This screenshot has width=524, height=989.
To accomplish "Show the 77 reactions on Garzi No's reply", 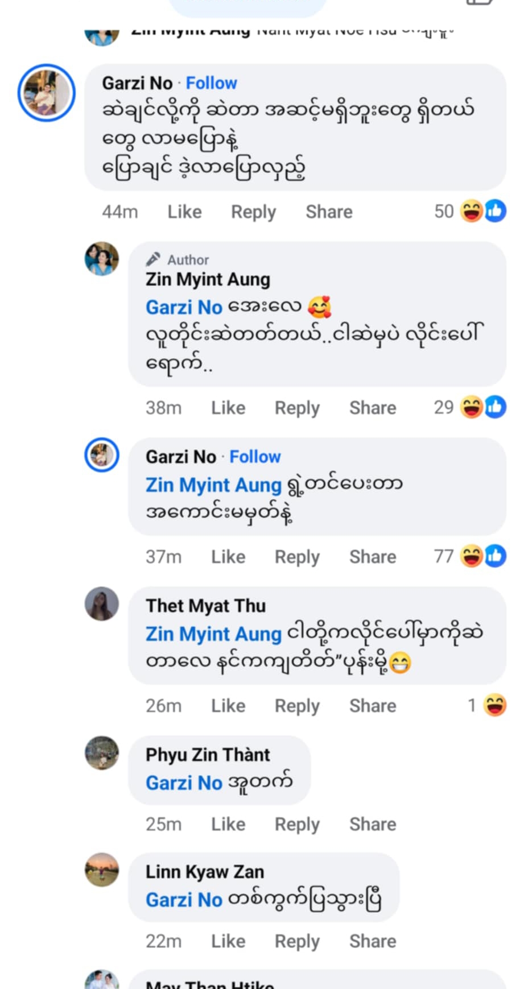I will coord(471,556).
